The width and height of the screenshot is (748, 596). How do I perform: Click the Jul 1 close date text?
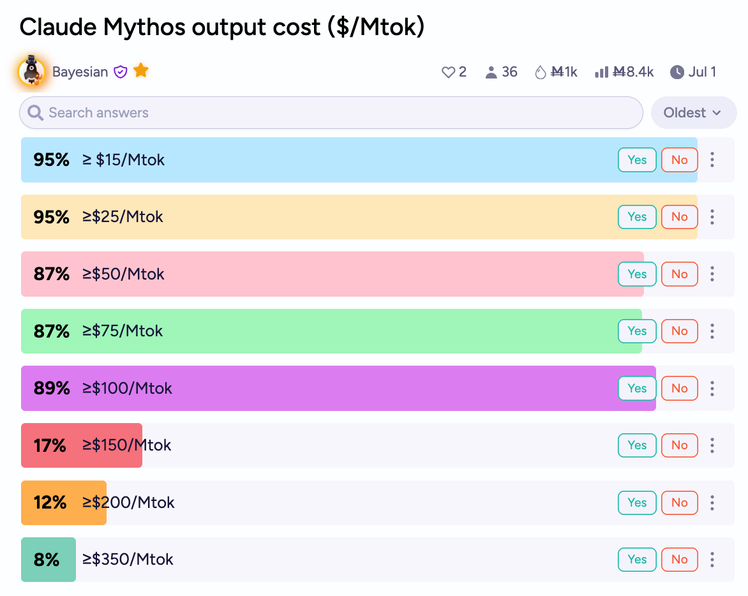pos(702,72)
